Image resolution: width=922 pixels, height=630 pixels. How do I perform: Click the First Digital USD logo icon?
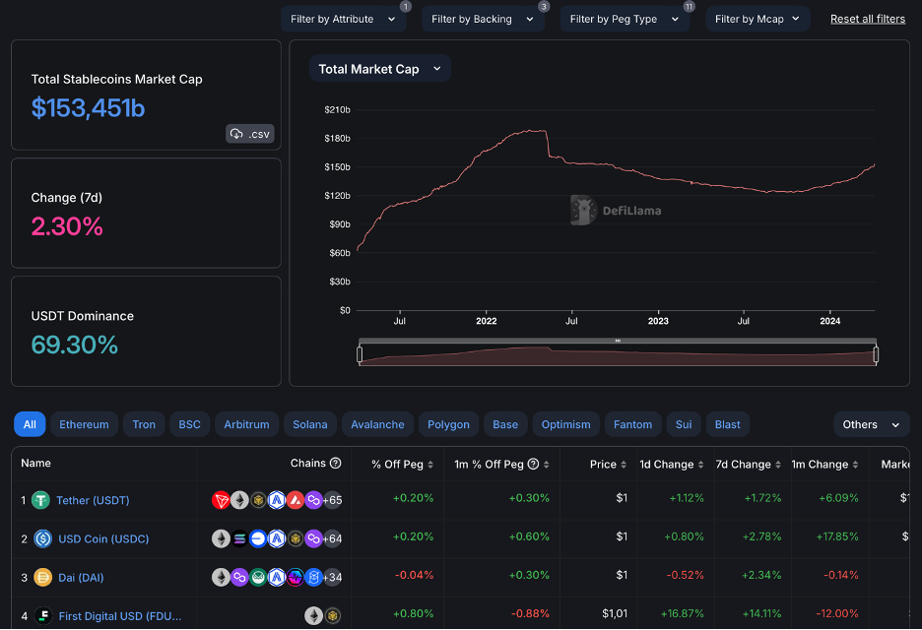(43, 615)
